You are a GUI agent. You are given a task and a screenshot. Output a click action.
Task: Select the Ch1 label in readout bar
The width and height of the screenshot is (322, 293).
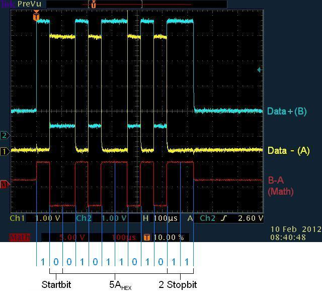17,218
